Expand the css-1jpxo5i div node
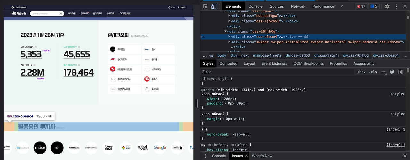 pos(229,21)
